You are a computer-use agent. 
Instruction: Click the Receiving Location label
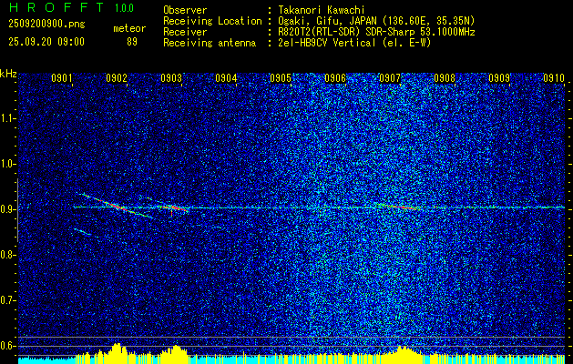coord(212,21)
